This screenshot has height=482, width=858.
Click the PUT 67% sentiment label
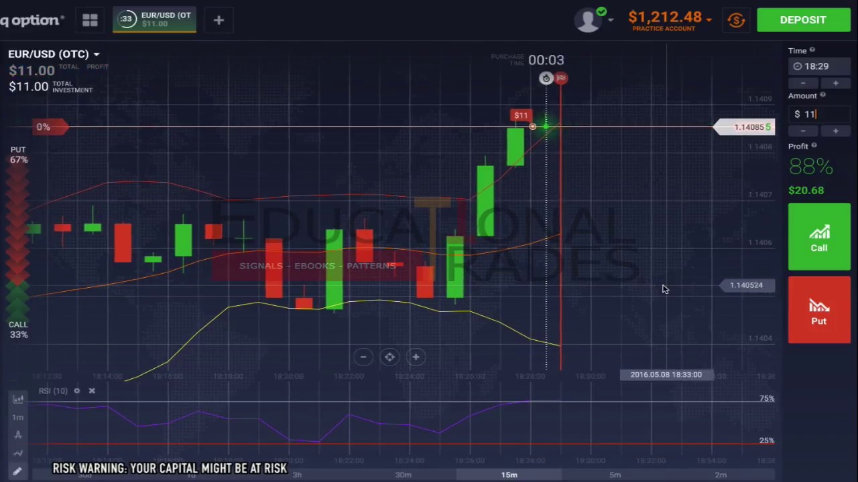point(19,155)
